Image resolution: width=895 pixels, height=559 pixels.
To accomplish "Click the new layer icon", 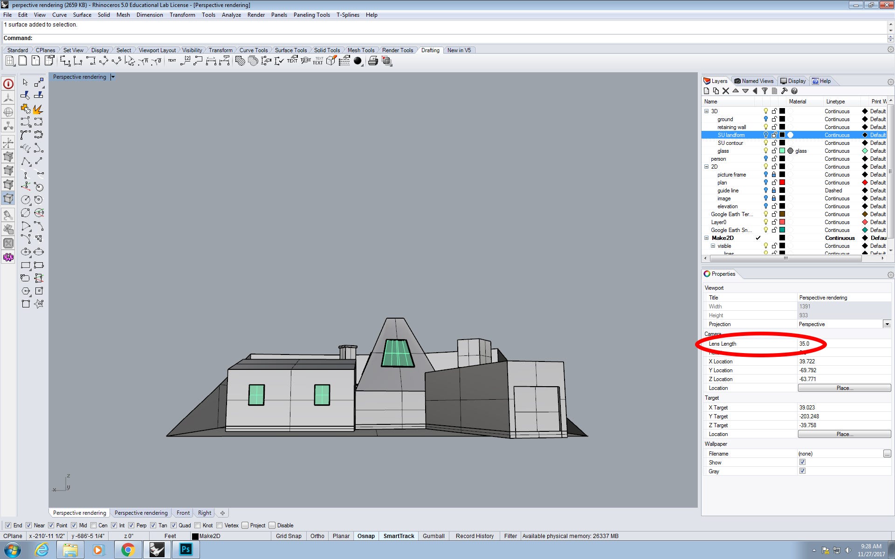I will (706, 91).
